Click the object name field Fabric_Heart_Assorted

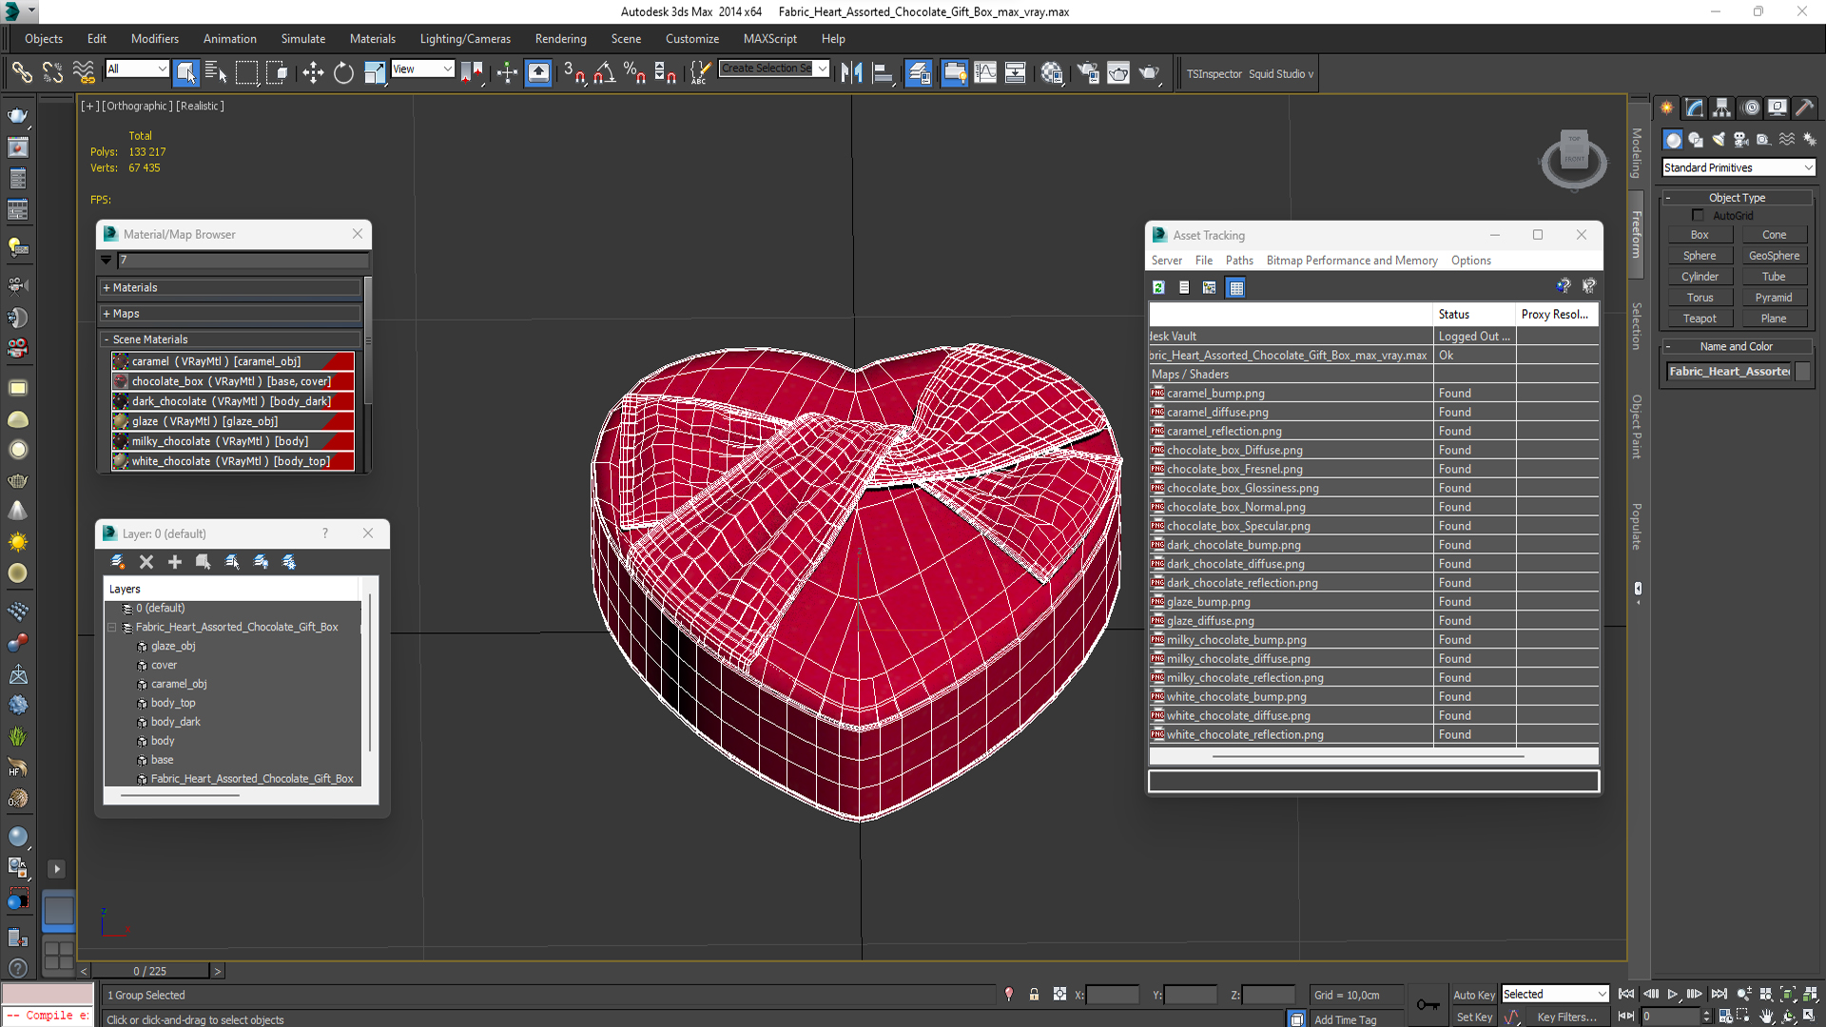tap(1729, 372)
